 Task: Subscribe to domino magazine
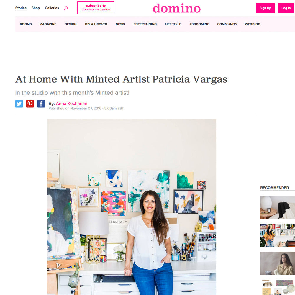[x=96, y=8]
